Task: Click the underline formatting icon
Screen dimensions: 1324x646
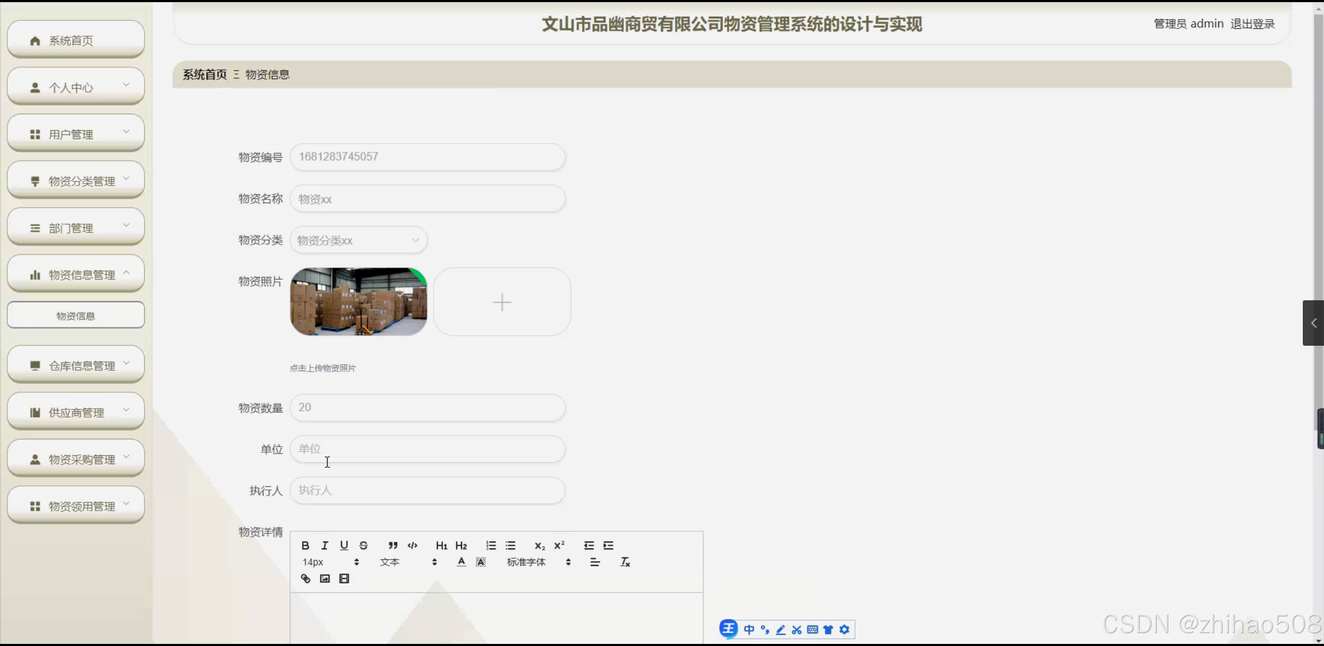Action: point(344,545)
